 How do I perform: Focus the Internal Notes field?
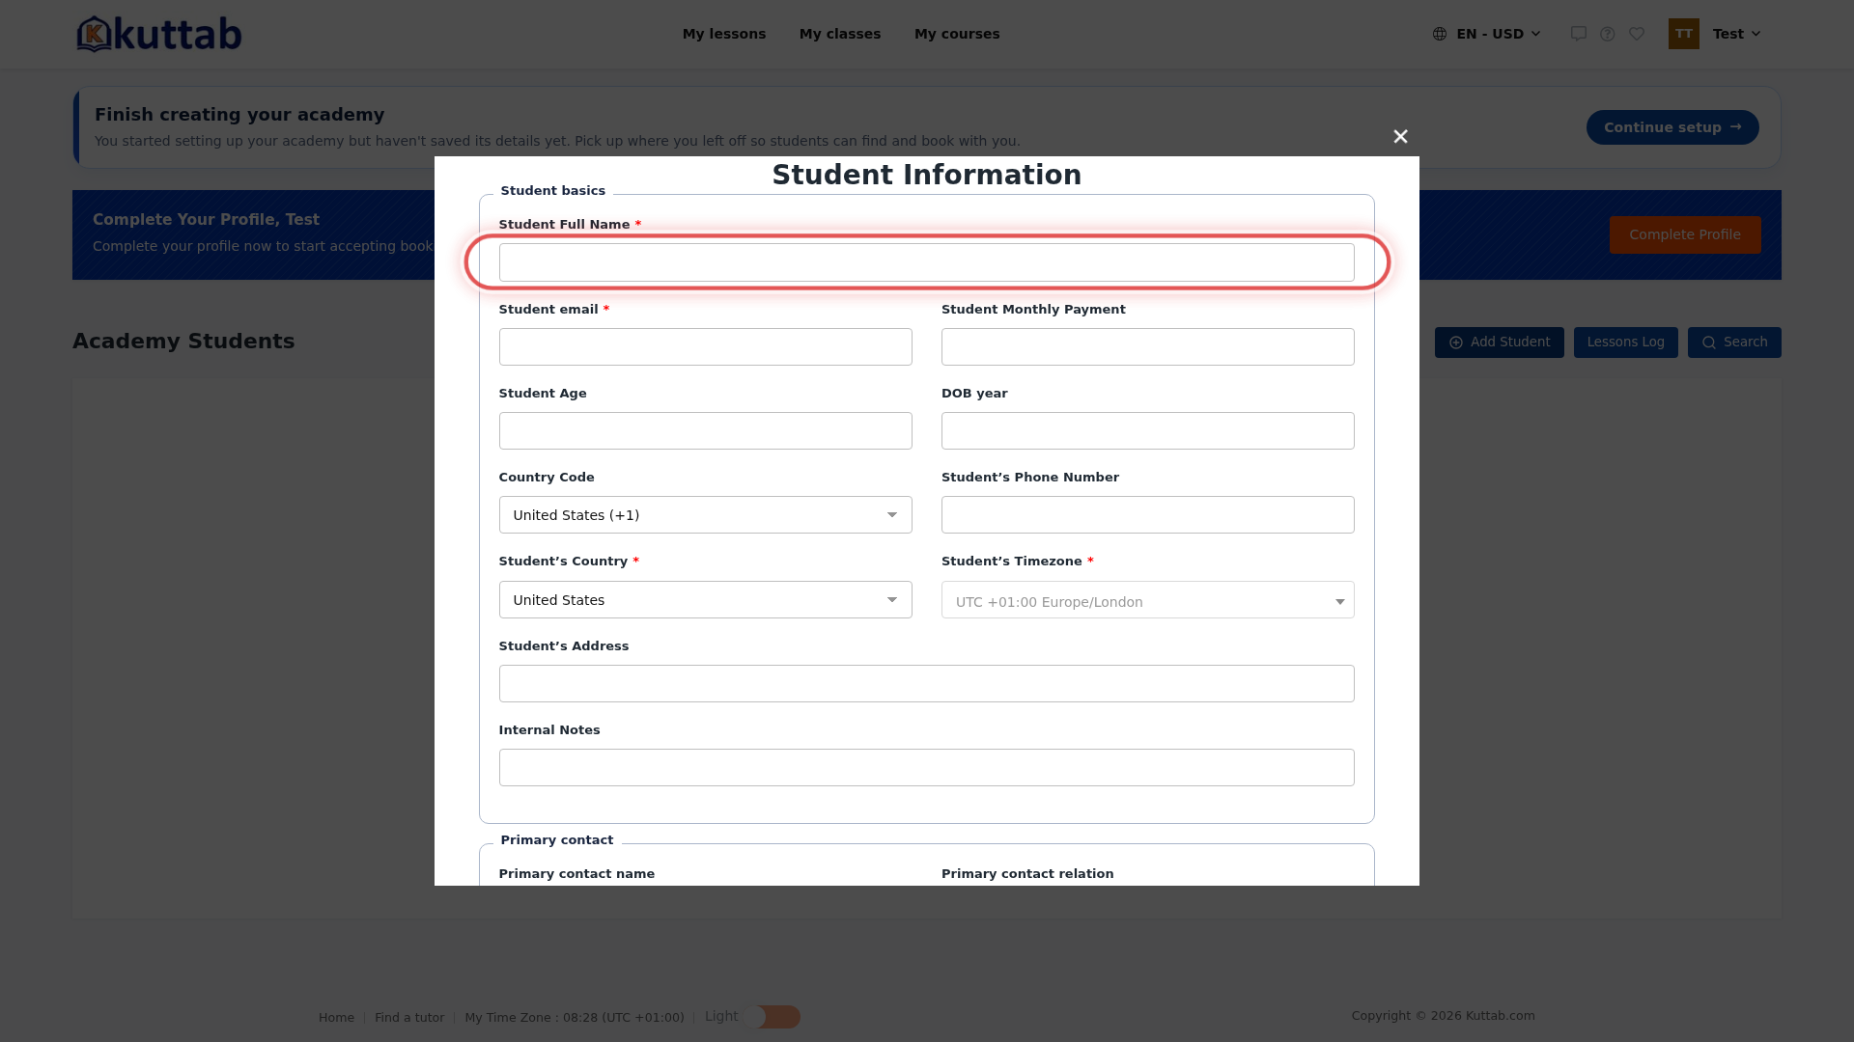[926, 768]
